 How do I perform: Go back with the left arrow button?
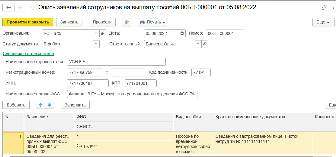click(x=8, y=8)
